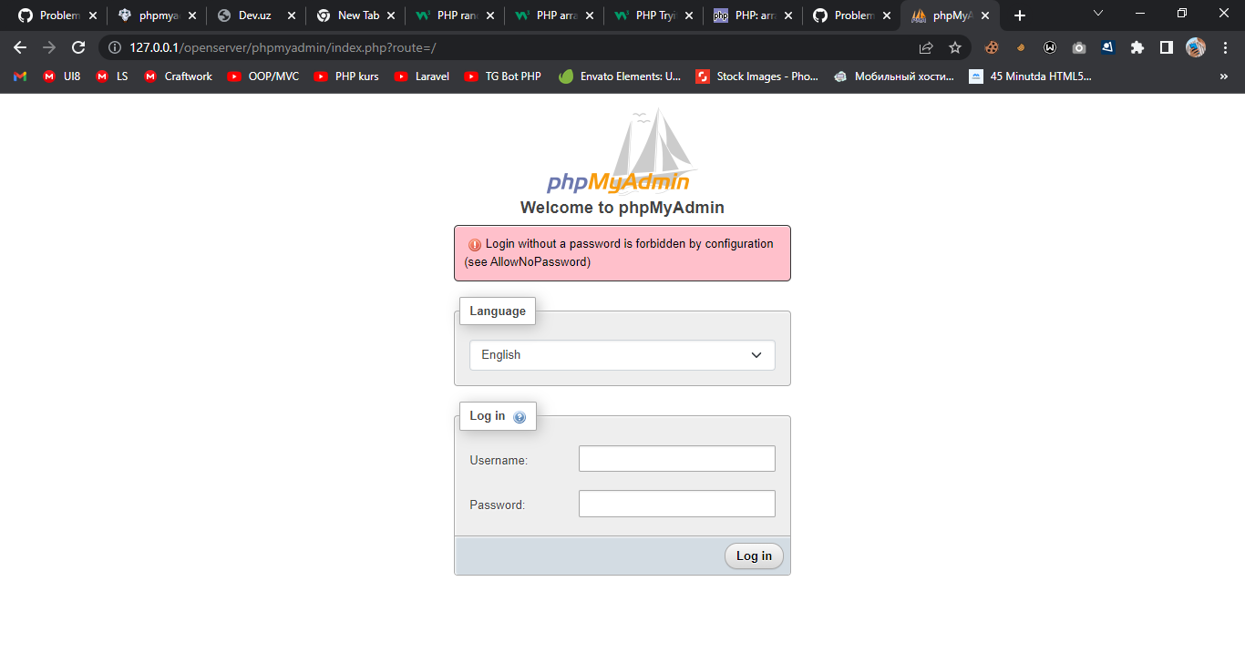
Task: Open the English language dropdown
Action: tap(622, 355)
